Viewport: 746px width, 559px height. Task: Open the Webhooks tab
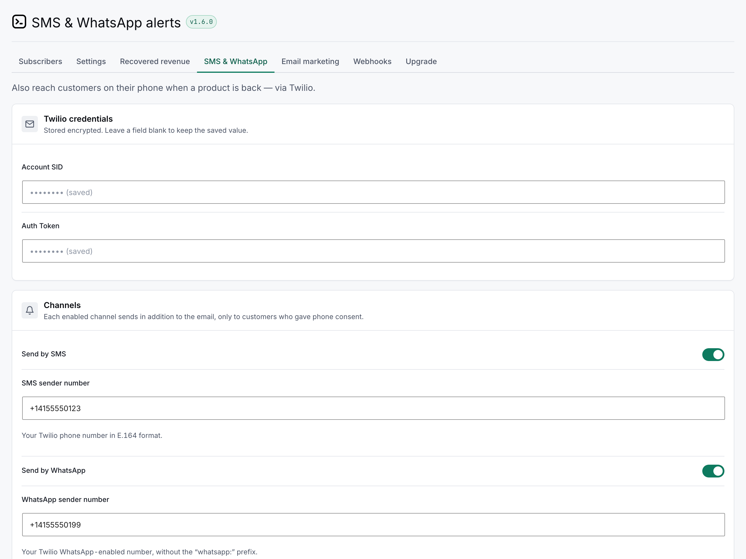[x=372, y=61]
